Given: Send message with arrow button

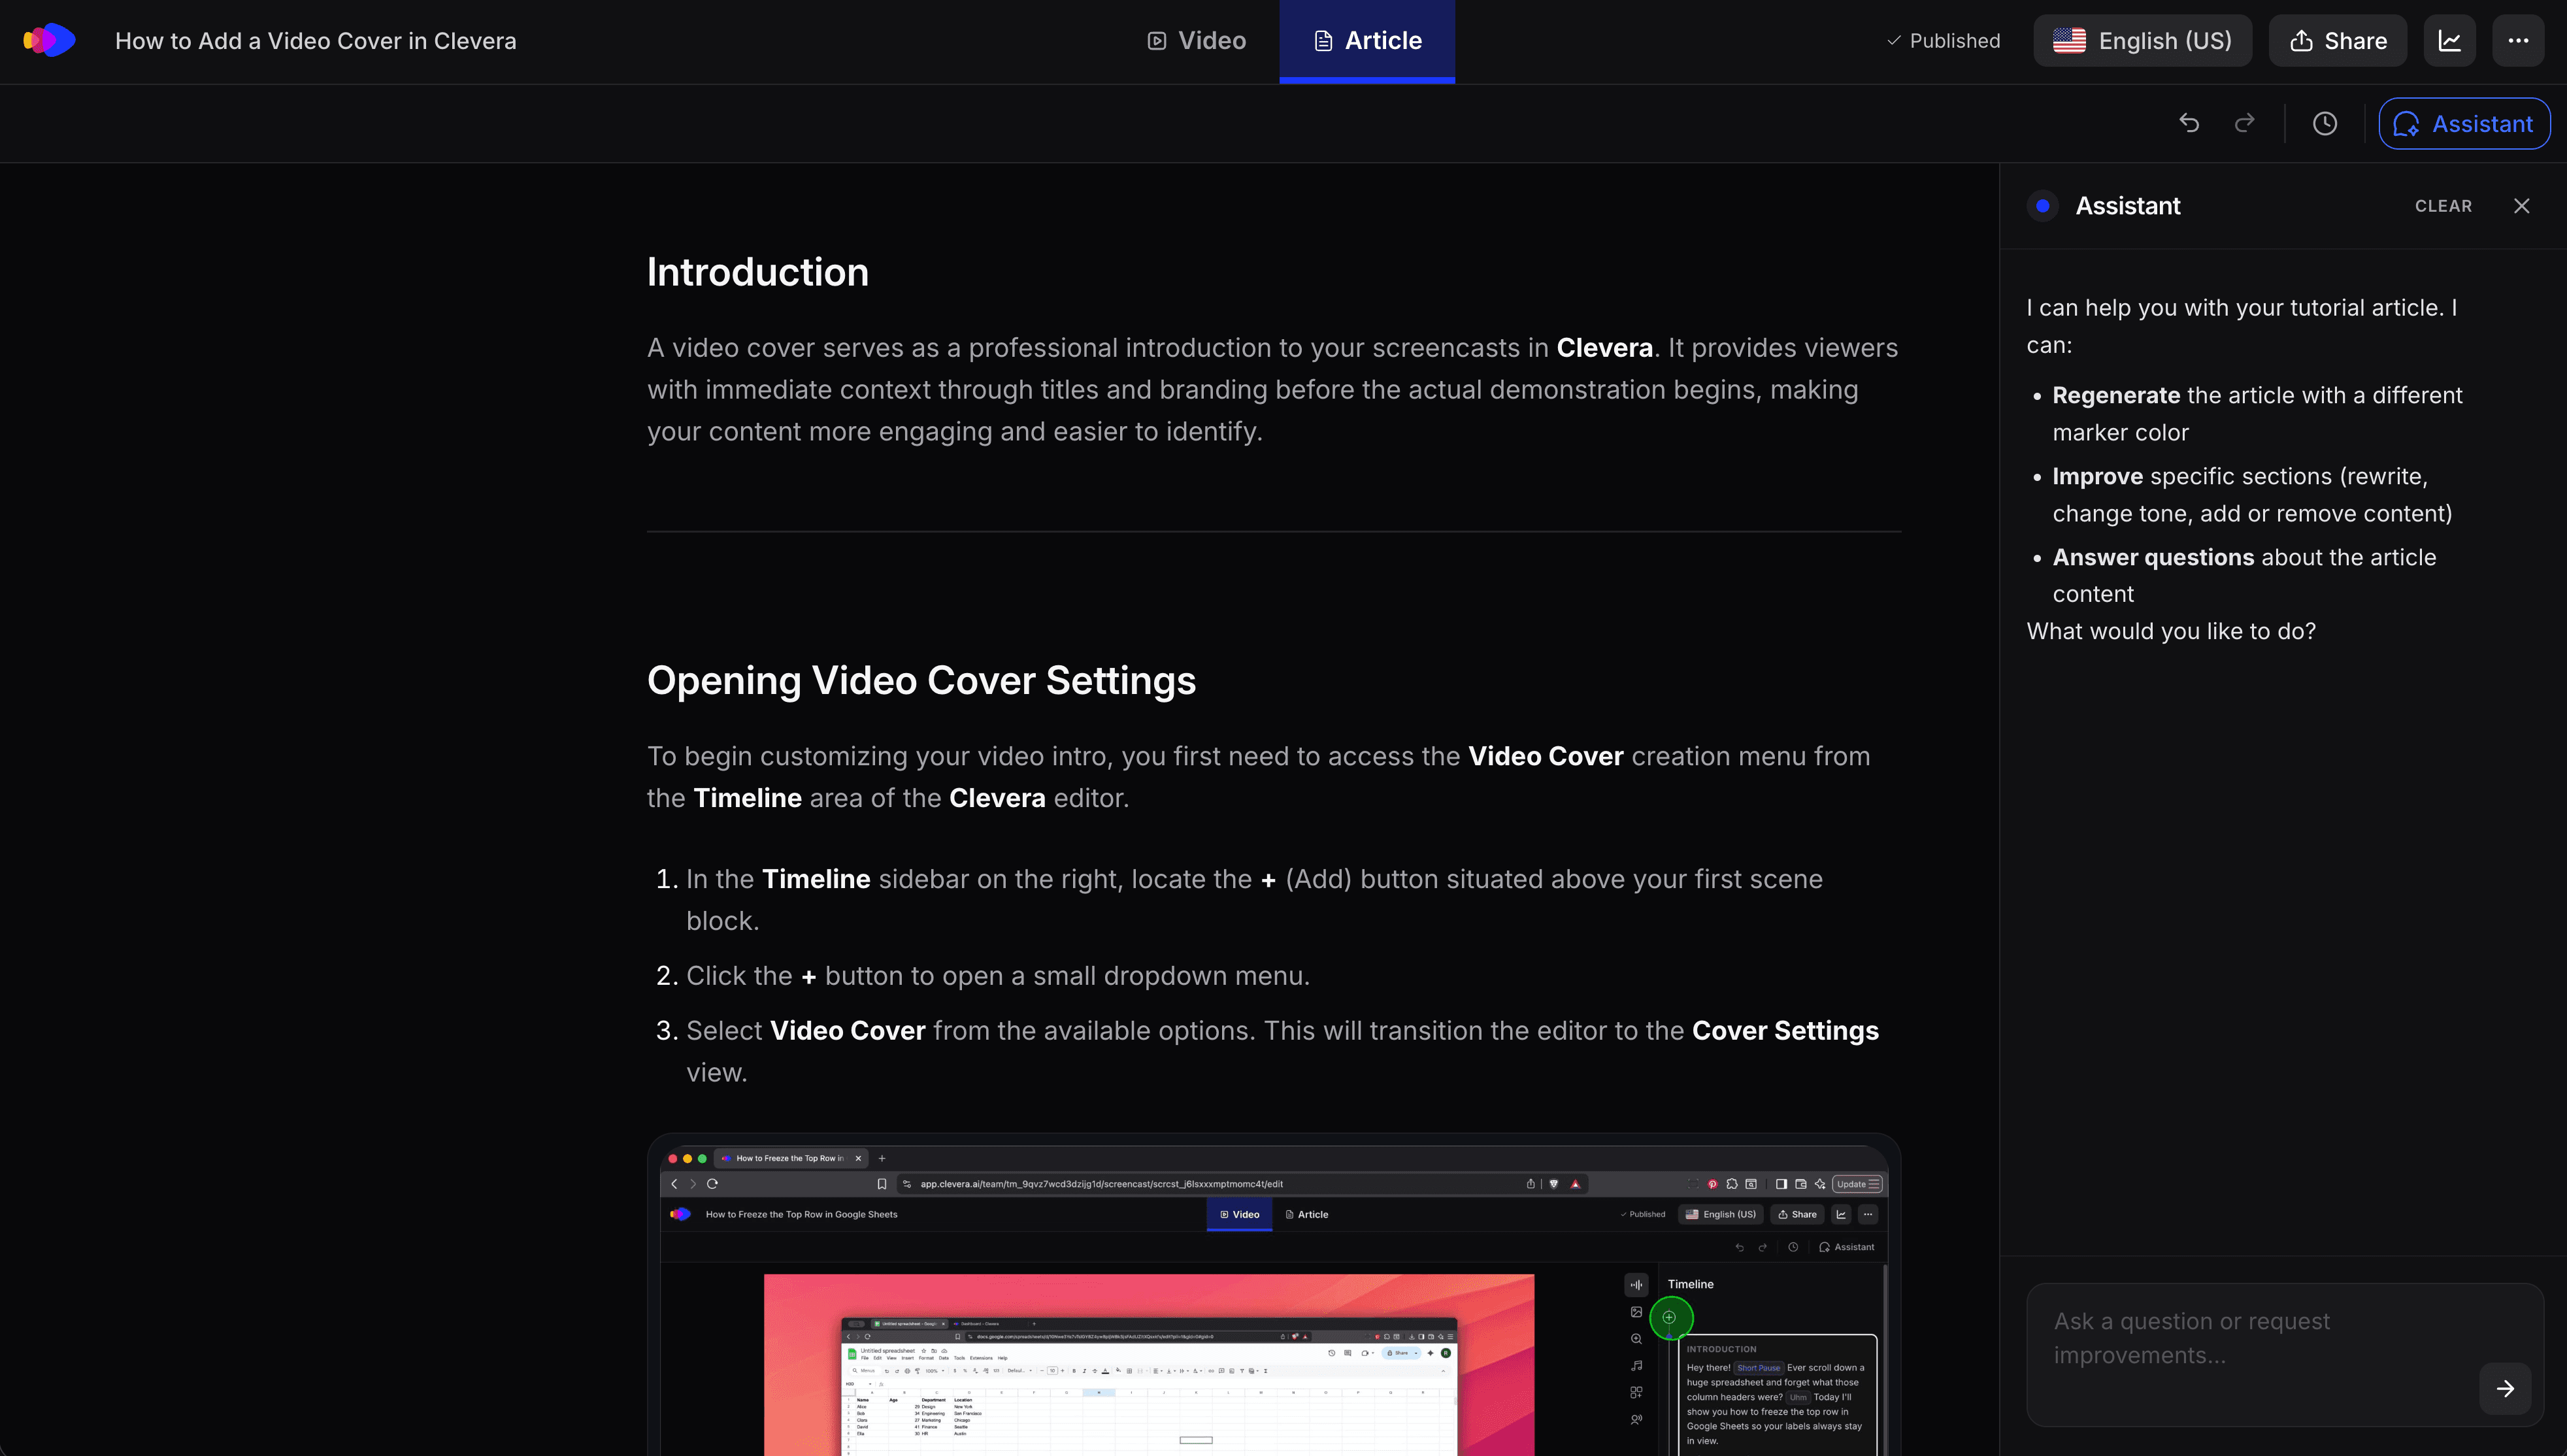Looking at the screenshot, I should [2505, 1388].
